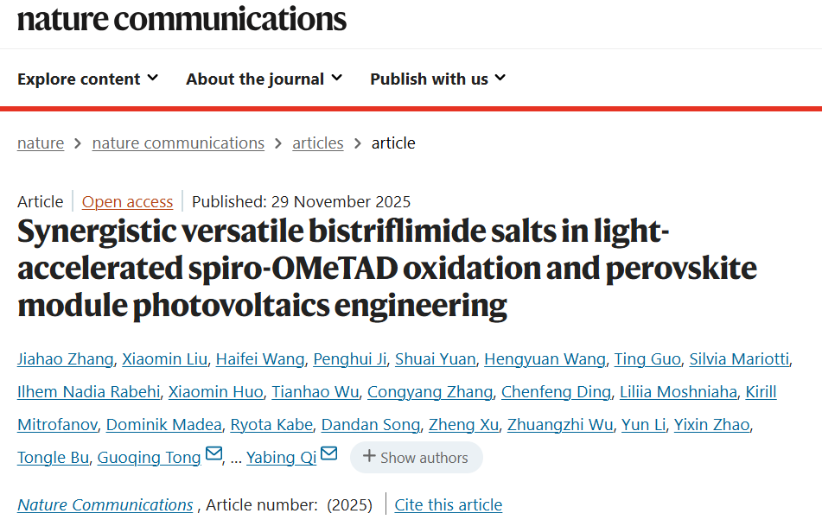The height and width of the screenshot is (526, 822).
Task: Open the About the journal dropdown
Action: coord(264,79)
